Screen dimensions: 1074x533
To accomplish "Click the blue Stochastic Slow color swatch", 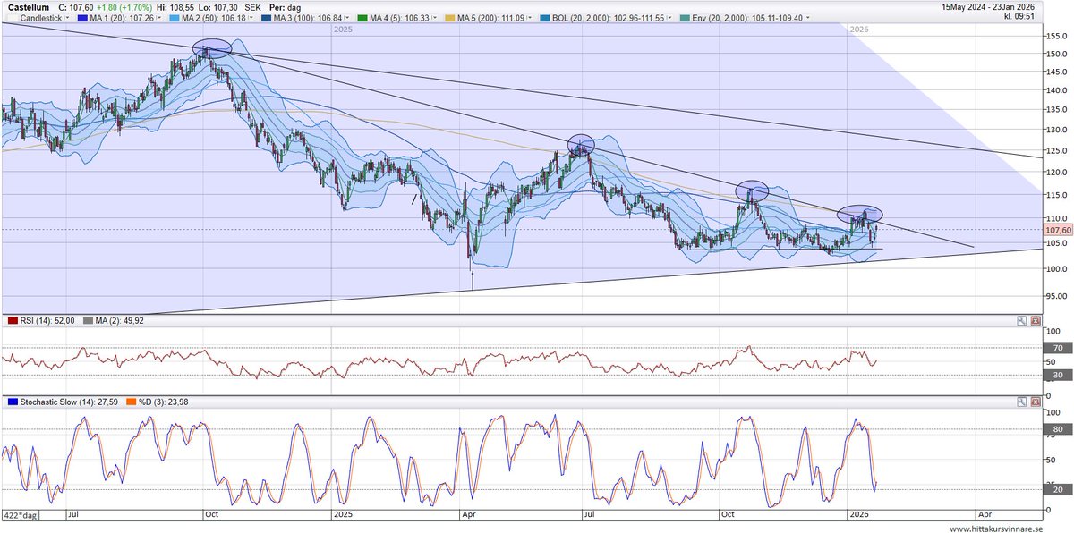I will 13,403.
